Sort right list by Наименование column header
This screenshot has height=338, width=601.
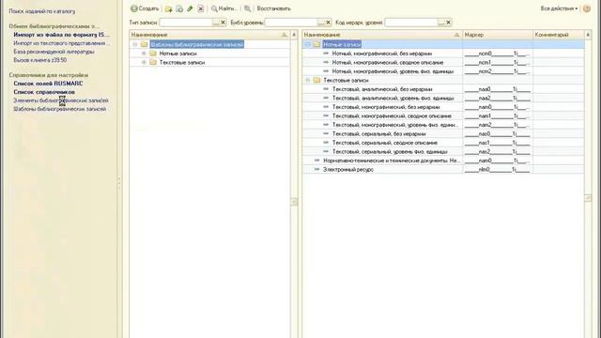[x=382, y=35]
